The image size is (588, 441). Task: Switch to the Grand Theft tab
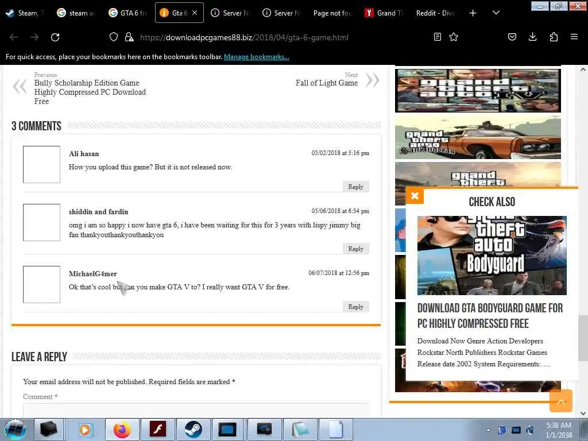point(384,13)
